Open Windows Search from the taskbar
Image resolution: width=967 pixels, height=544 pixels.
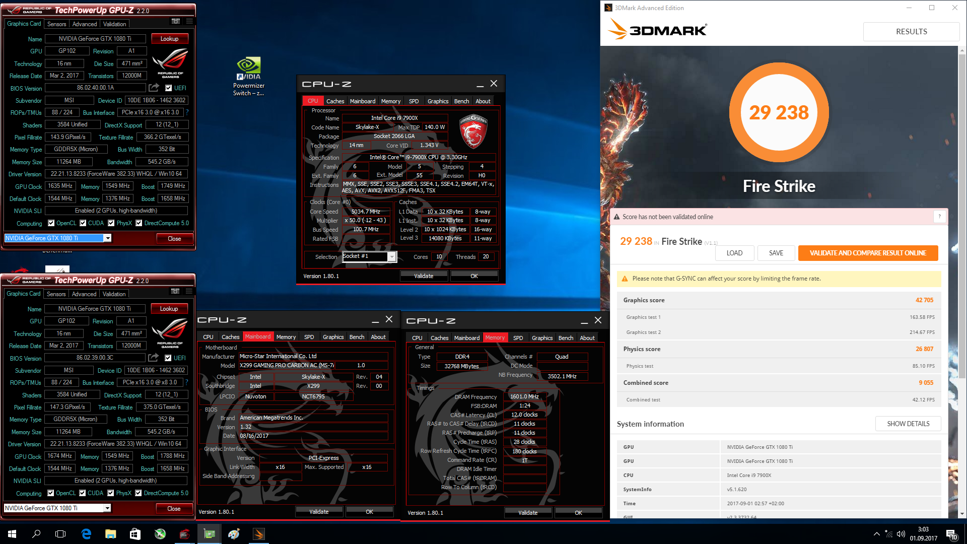[36, 534]
